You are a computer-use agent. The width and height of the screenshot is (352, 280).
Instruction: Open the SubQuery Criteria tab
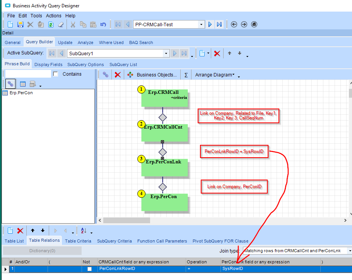[114, 241]
